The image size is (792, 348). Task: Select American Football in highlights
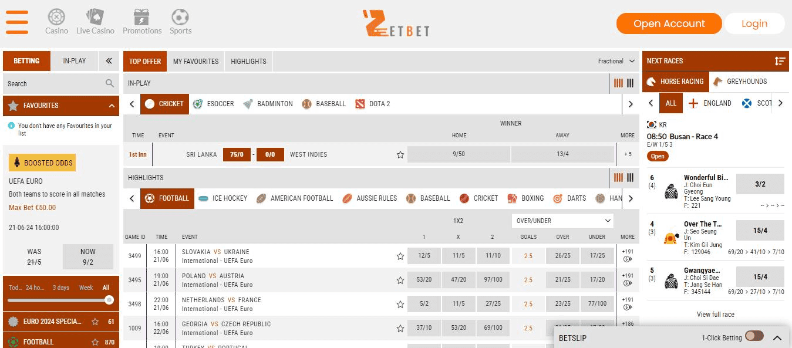click(295, 198)
